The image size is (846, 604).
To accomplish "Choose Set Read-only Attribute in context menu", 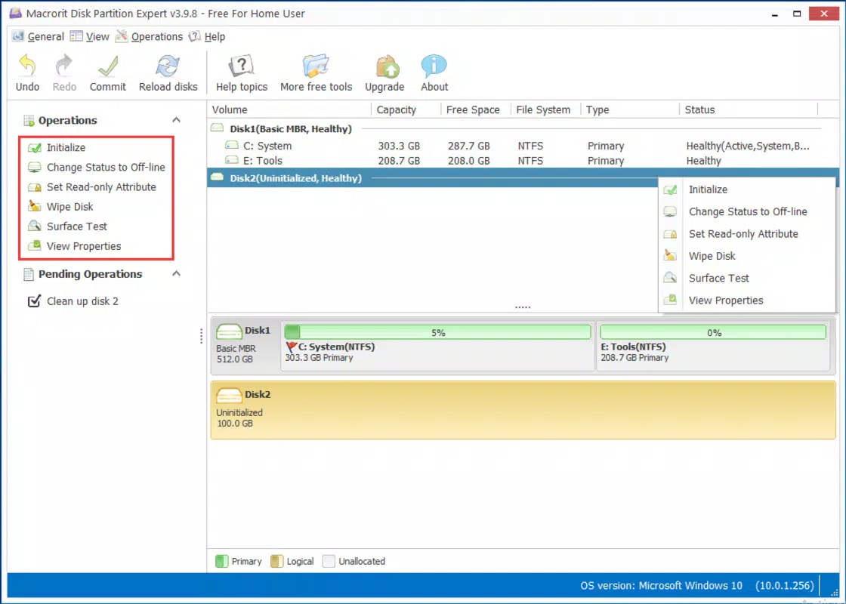I will 747,234.
